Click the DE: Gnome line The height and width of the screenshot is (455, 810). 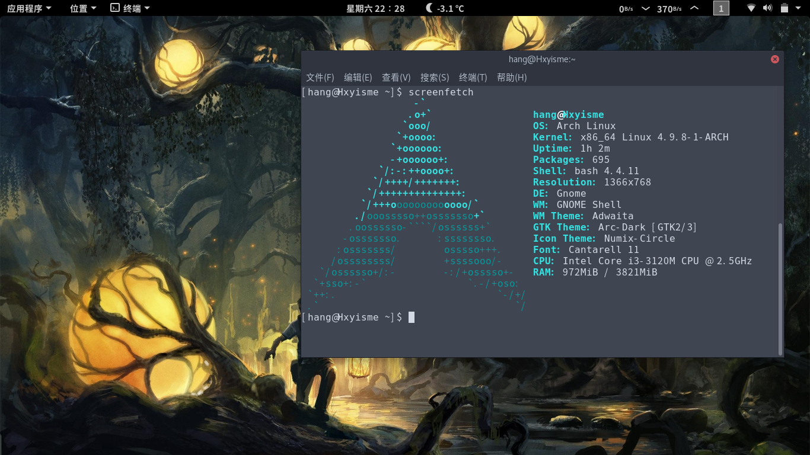click(x=559, y=194)
